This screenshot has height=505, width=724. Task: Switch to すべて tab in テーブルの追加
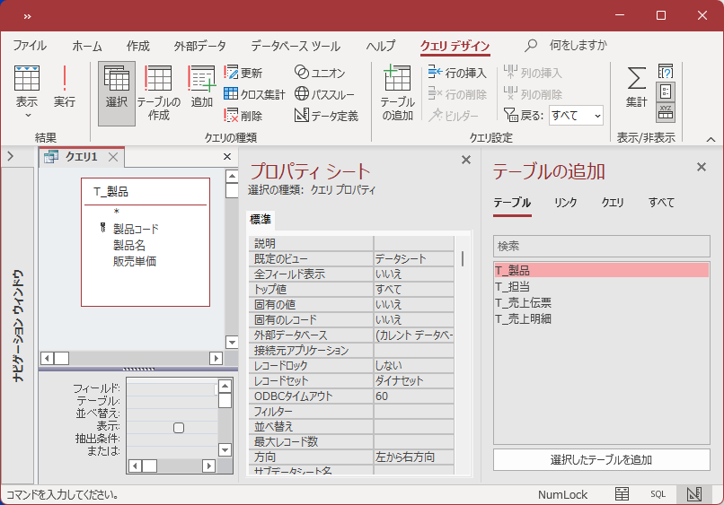[661, 203]
